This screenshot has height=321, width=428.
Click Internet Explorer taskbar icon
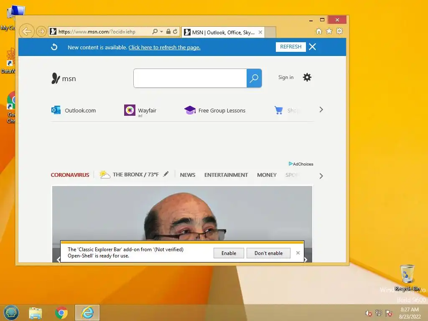pos(87,313)
